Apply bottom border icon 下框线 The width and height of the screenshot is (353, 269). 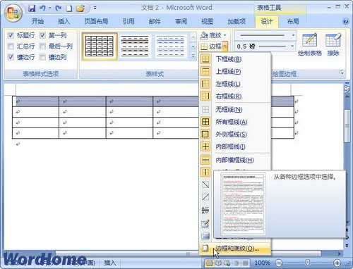coord(205,59)
